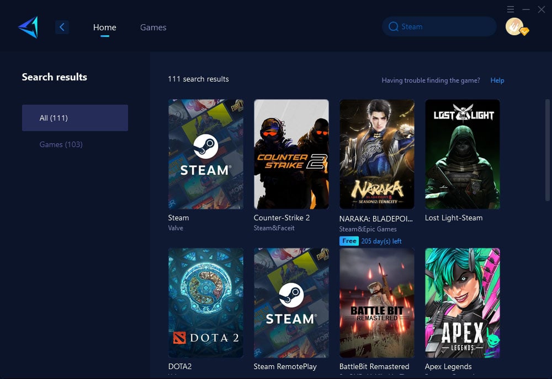Select the All (111) filter

tap(75, 118)
